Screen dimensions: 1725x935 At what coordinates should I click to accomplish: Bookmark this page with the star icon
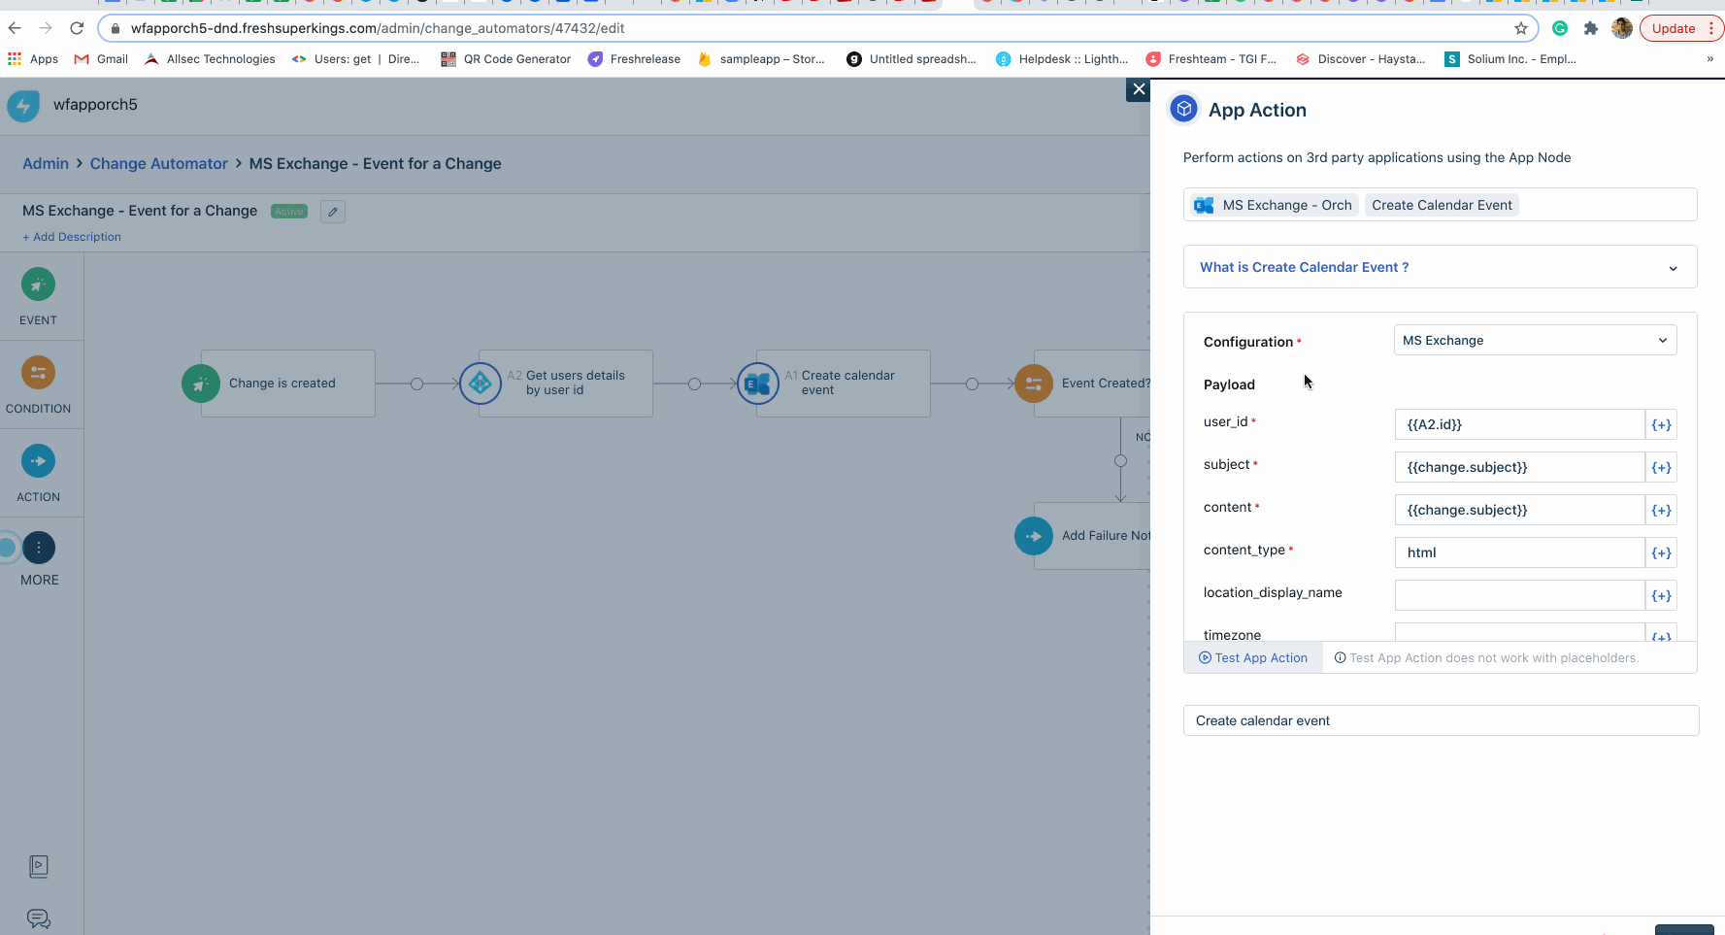tap(1520, 28)
